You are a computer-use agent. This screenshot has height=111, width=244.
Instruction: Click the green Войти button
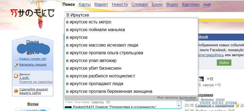(x=224, y=63)
